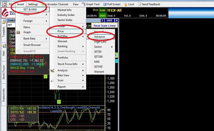This screenshot has width=214, height=131.
Task: Expand Beta View submenu
Action: (68, 75)
